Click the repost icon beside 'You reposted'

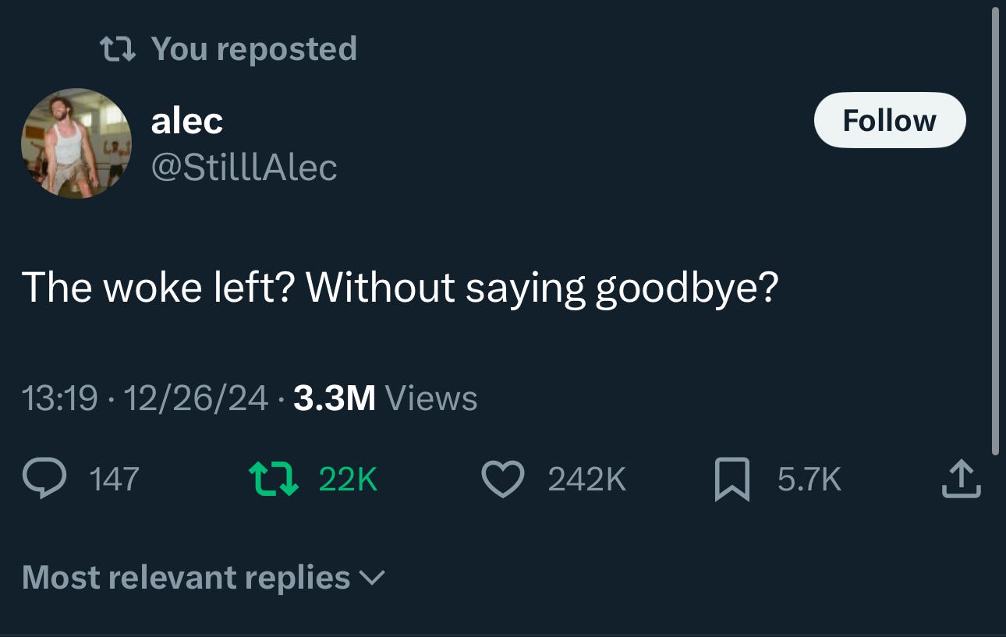119,49
